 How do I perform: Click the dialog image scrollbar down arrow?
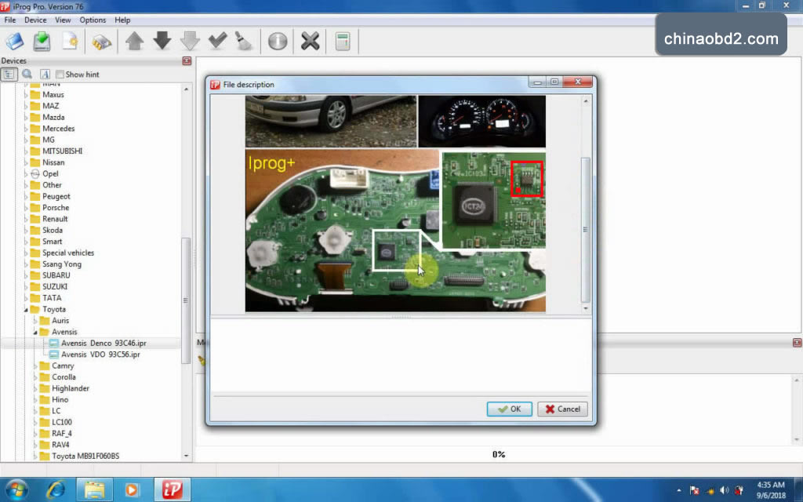pyautogui.click(x=586, y=308)
